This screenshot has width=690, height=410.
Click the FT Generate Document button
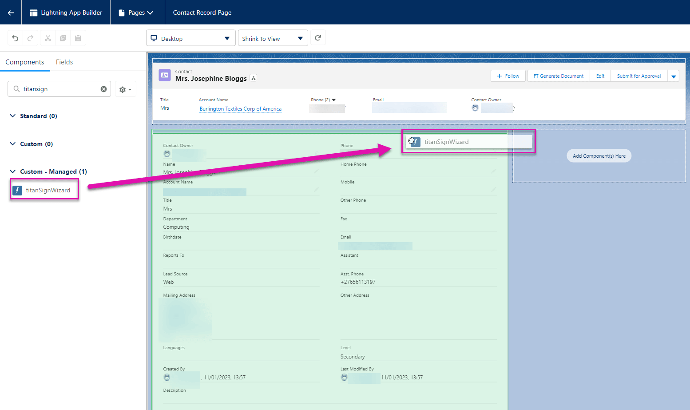point(559,76)
